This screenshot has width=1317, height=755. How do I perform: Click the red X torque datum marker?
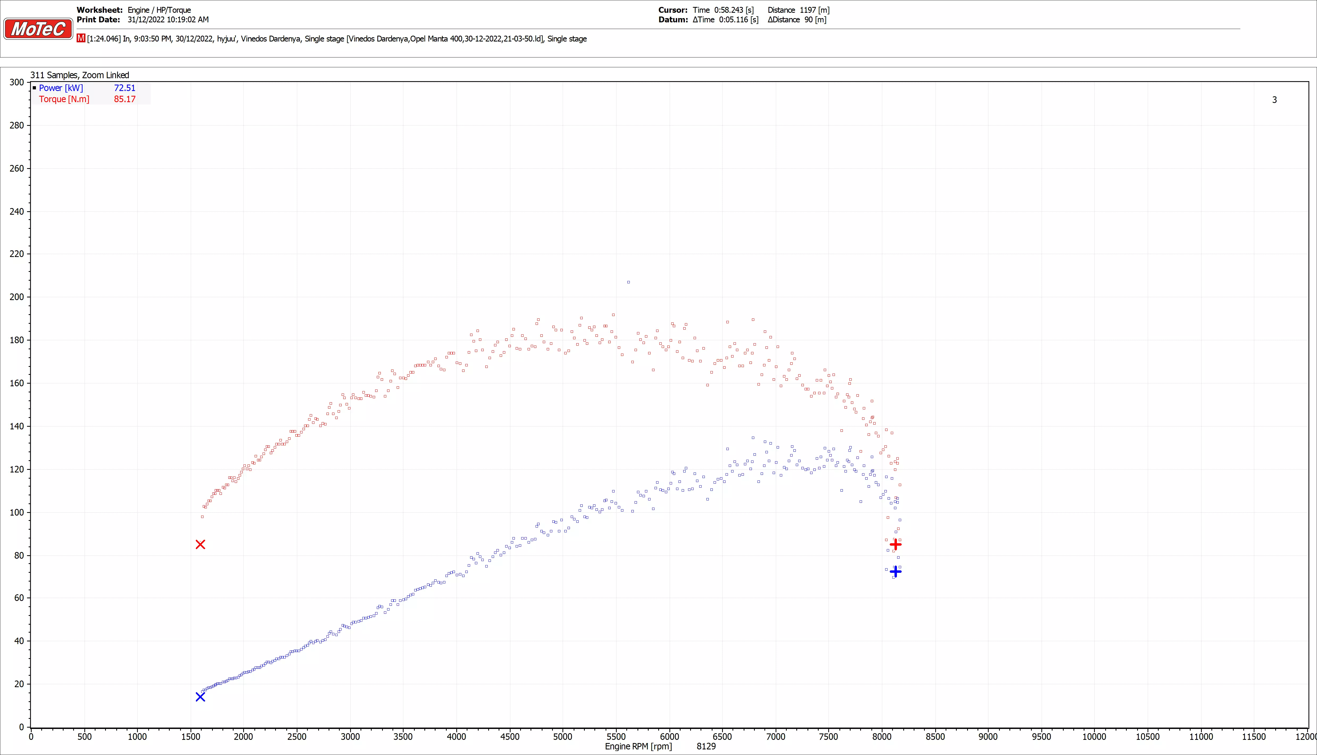tap(200, 545)
